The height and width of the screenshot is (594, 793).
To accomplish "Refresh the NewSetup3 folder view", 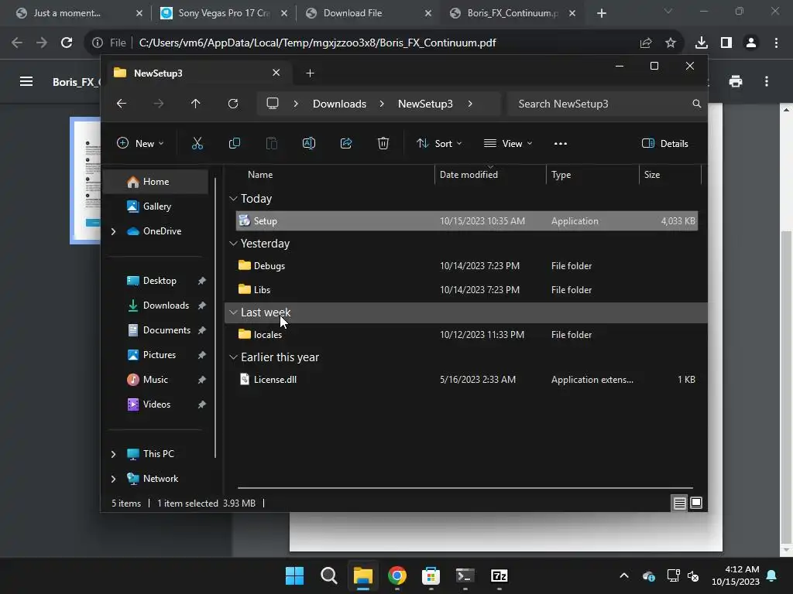I will coord(233,104).
